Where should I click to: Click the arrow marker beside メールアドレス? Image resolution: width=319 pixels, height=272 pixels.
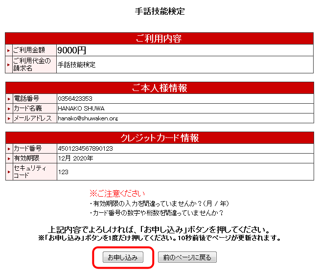tap(9, 118)
